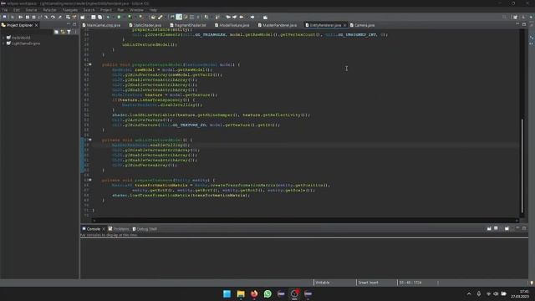Switch to the Java perspective icon
The width and height of the screenshot is (535, 301).
(x=523, y=17)
